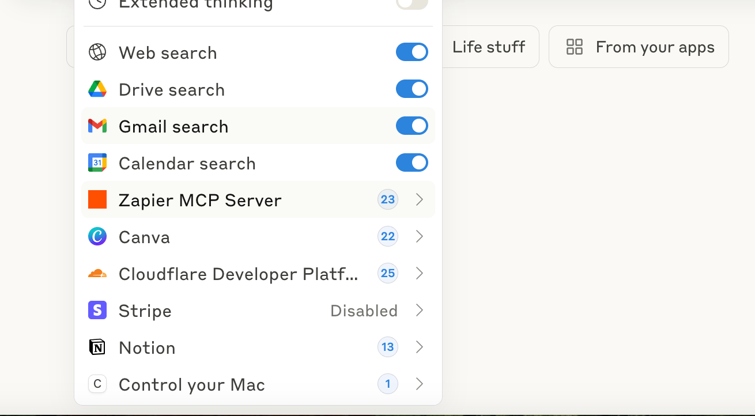Viewport: 755px width, 416px height.
Task: Expand the Canva tools chevron
Action: pyautogui.click(x=420, y=236)
